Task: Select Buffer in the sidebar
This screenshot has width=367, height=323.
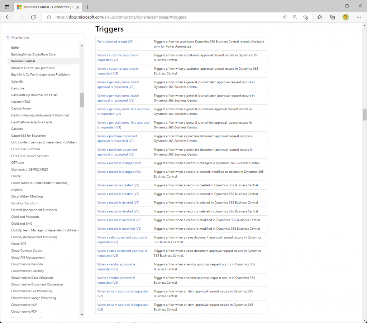Action: [15, 48]
